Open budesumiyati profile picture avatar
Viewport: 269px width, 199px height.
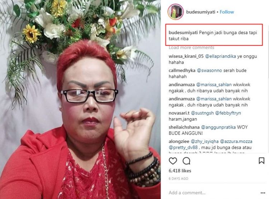pyautogui.click(x=175, y=12)
